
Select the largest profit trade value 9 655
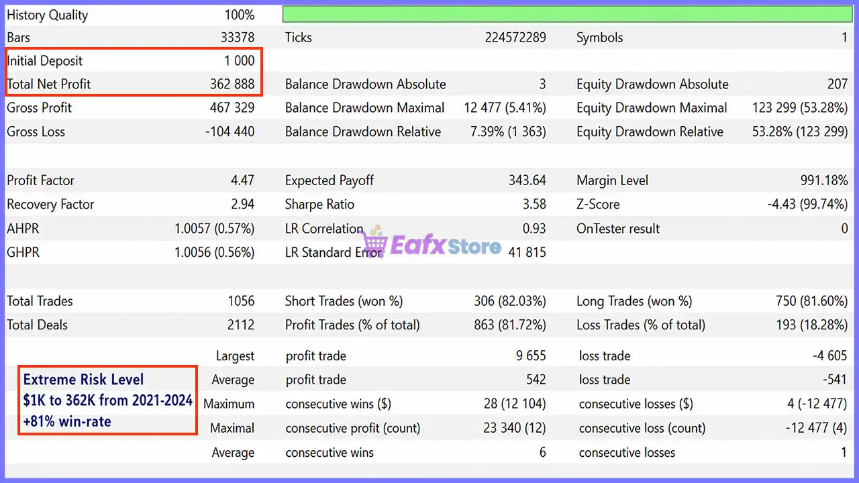[531, 356]
